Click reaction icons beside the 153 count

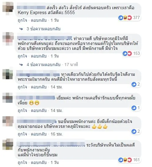[127, 54]
